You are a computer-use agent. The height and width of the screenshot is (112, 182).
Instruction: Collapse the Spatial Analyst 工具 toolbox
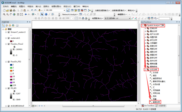pyautogui.click(x=142, y=25)
